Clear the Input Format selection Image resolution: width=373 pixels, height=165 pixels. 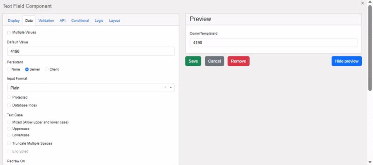pyautogui.click(x=165, y=88)
